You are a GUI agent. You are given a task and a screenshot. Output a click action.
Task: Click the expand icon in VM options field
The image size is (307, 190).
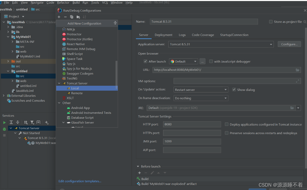click(297, 81)
